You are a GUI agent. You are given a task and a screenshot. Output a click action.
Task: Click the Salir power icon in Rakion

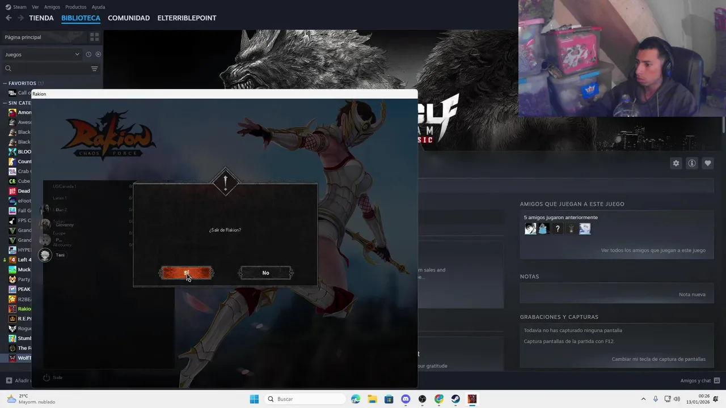click(47, 377)
